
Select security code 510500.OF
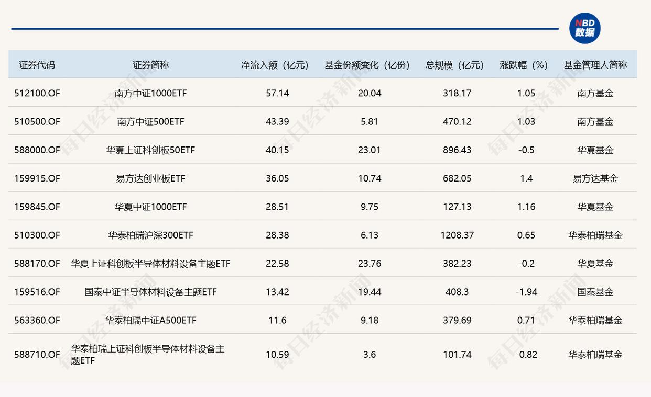37,121
